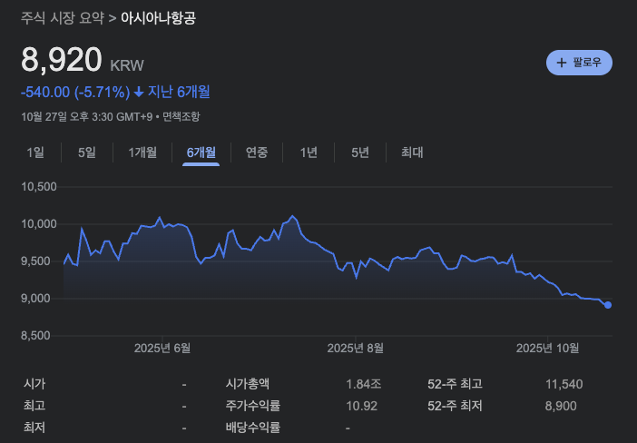637x443 pixels.
Task: Click the 10,000 y-axis price label
Action: click(x=38, y=224)
